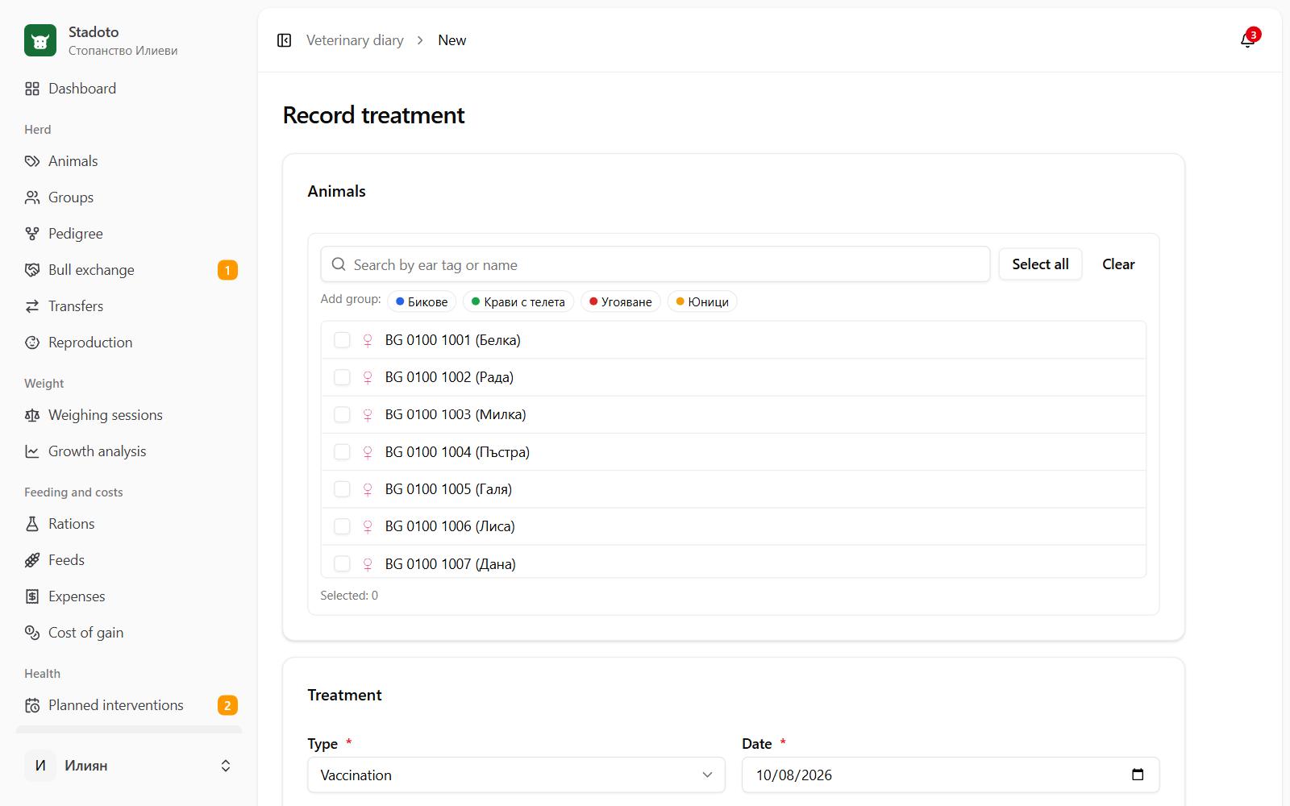The width and height of the screenshot is (1290, 806).
Task: Open the date picker calendar icon
Action: [1138, 775]
